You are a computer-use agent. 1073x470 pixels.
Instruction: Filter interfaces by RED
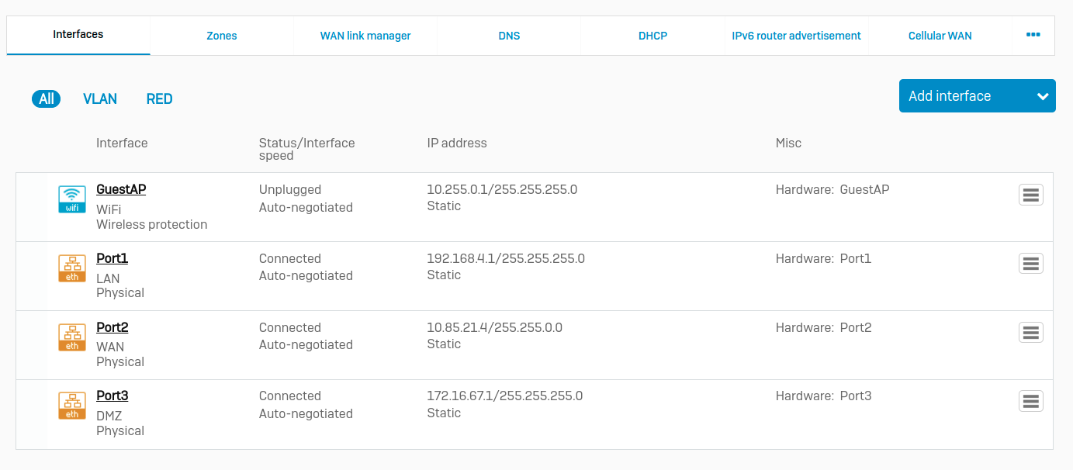(x=159, y=99)
